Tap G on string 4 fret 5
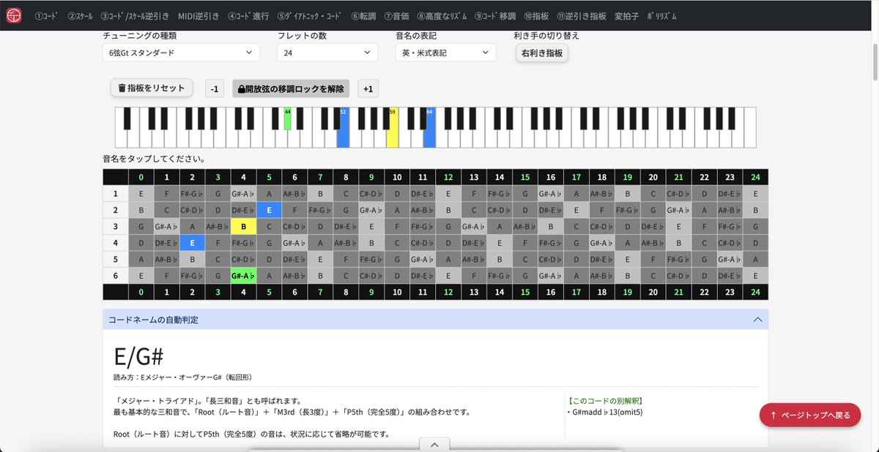Screen dimensions: 879x452 coord(269,243)
